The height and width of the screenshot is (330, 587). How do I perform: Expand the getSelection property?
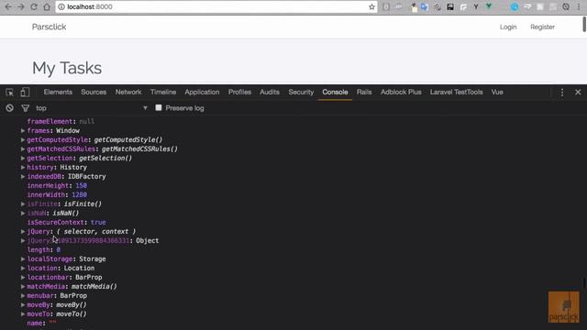tap(23, 158)
